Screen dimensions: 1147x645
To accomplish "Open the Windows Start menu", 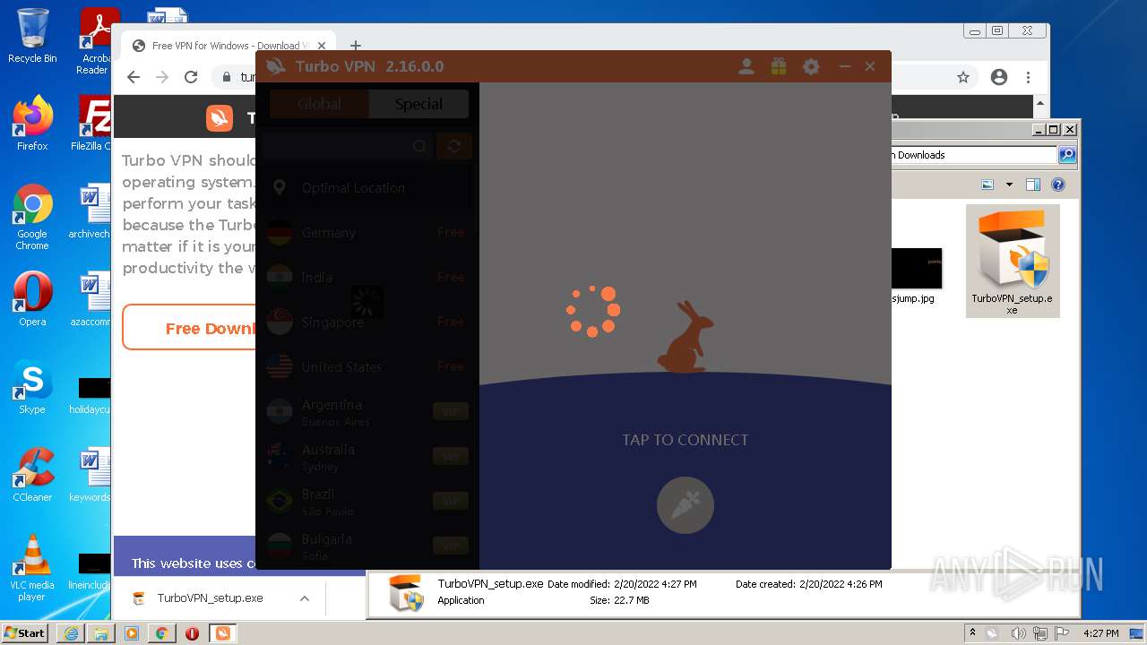I will click(24, 632).
